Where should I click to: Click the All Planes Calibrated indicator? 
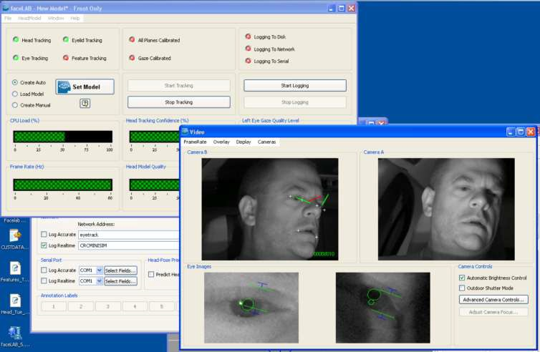coord(132,39)
